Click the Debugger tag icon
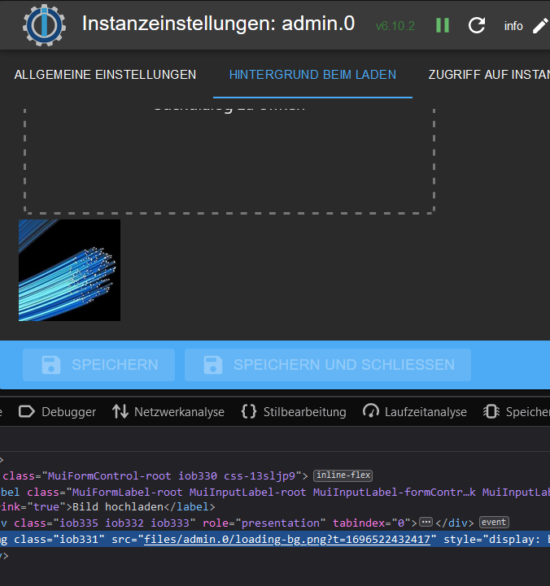The height and width of the screenshot is (586, 550). coord(27,412)
